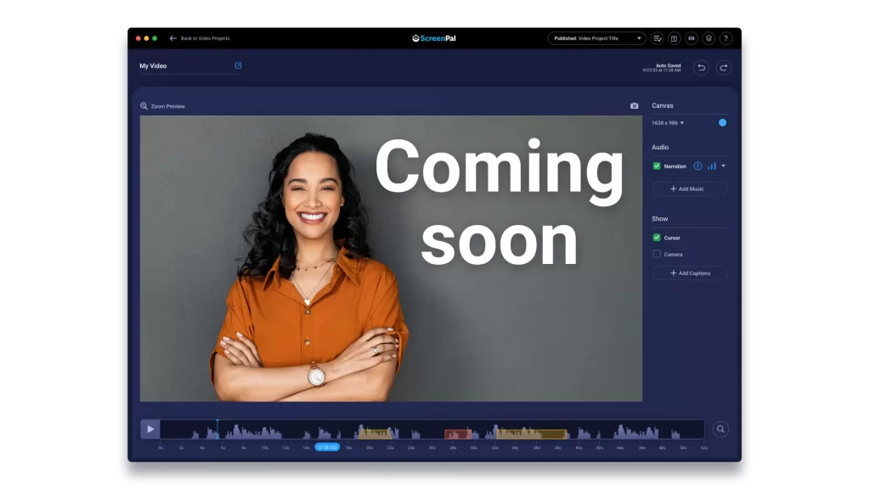Screen dimensions: 870x489
Task: Click the blue current-time marker on timeline
Action: [x=327, y=447]
